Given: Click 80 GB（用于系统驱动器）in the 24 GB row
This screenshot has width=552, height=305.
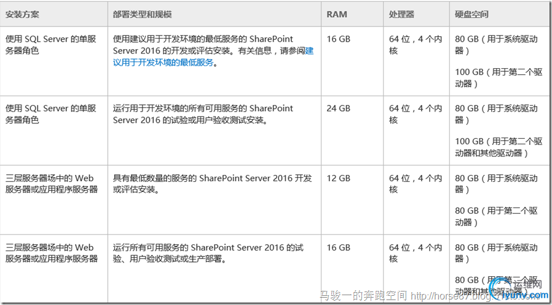Looking at the screenshot, I should [x=497, y=114].
